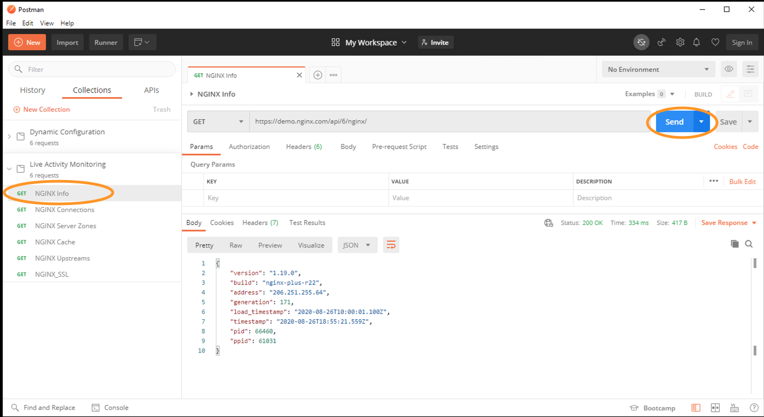Image resolution: width=764 pixels, height=417 pixels.
Task: Click the workspace grid icon
Action: [336, 42]
